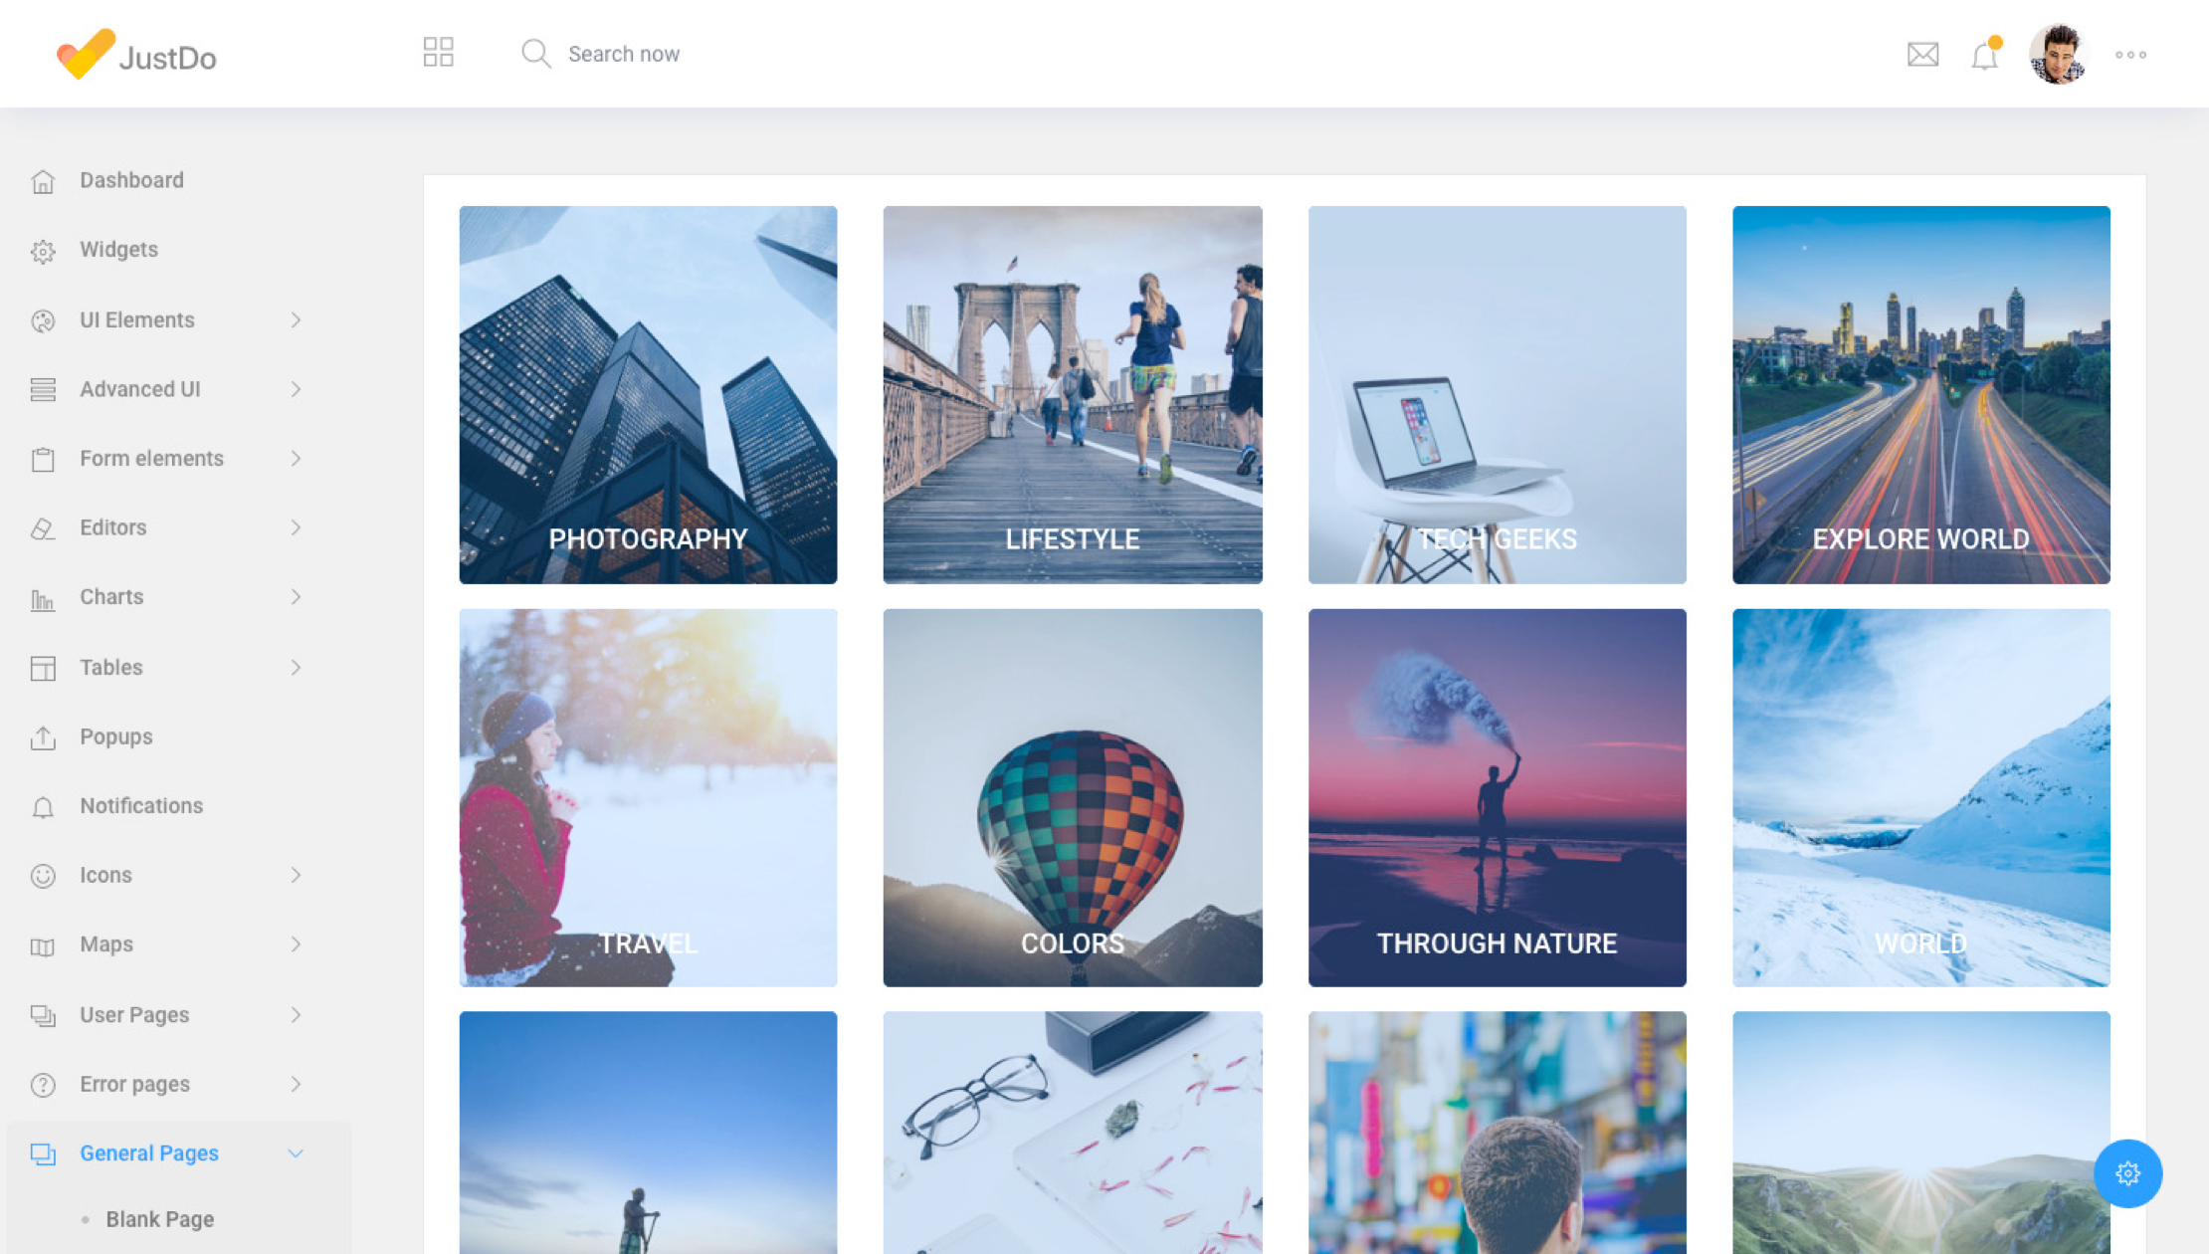Open Notifications sidebar entry
The width and height of the screenshot is (2209, 1254).
[140, 806]
